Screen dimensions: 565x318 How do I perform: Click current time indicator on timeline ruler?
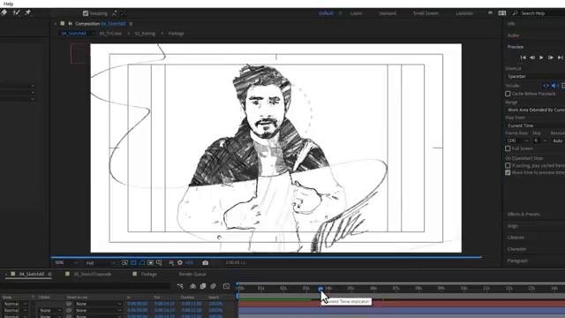tap(320, 289)
